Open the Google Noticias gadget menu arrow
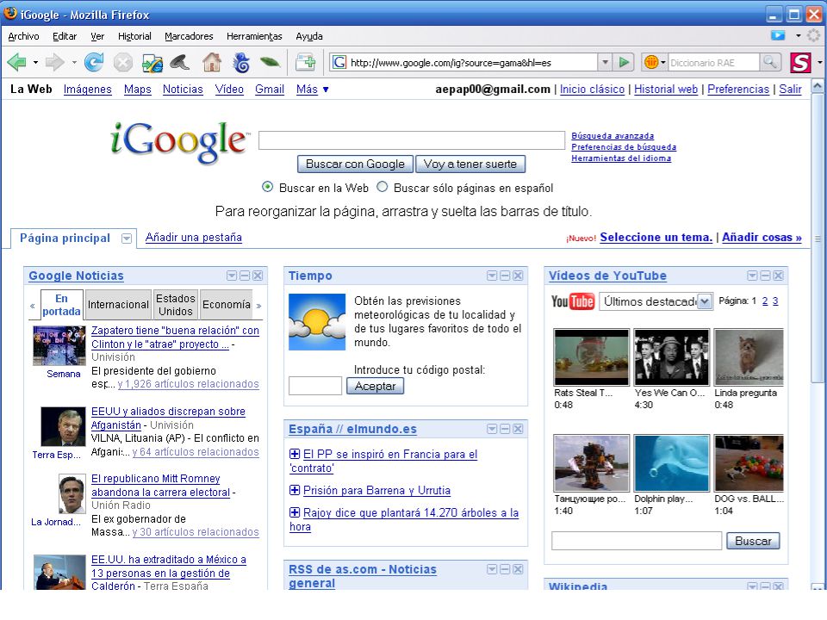This screenshot has height=620, width=827. 232,276
